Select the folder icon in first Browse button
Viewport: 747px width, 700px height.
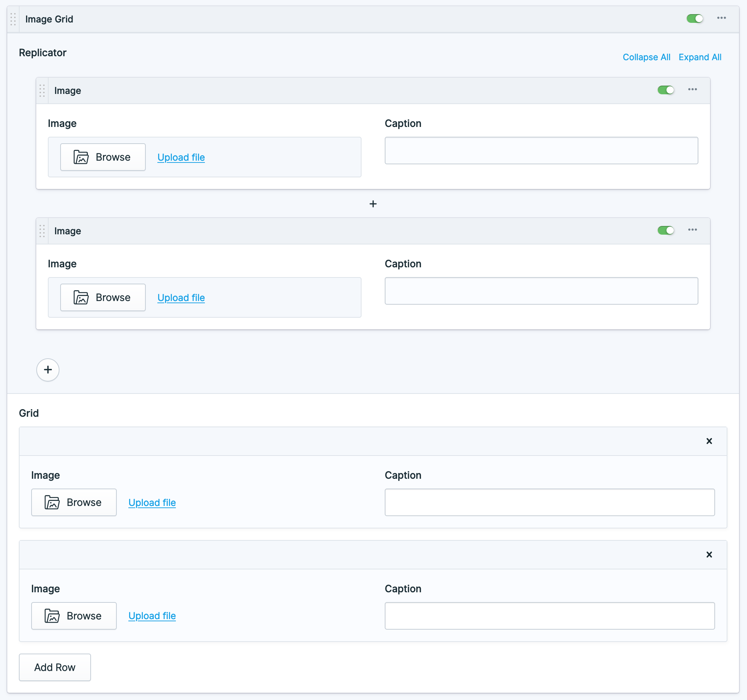81,157
